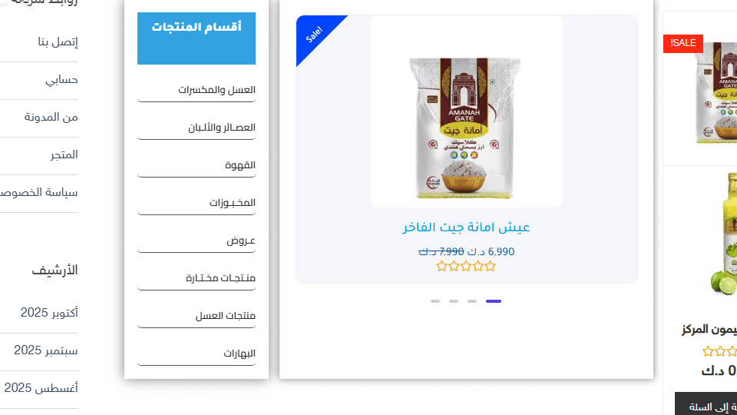Open the lemon juice bottle product image
The height and width of the screenshot is (415, 737).
point(724,234)
